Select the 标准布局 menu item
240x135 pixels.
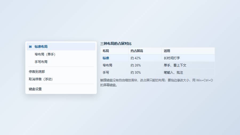(61, 47)
